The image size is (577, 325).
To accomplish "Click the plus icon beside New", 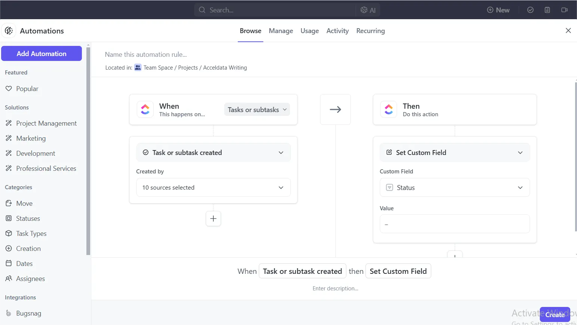I will click(490, 10).
